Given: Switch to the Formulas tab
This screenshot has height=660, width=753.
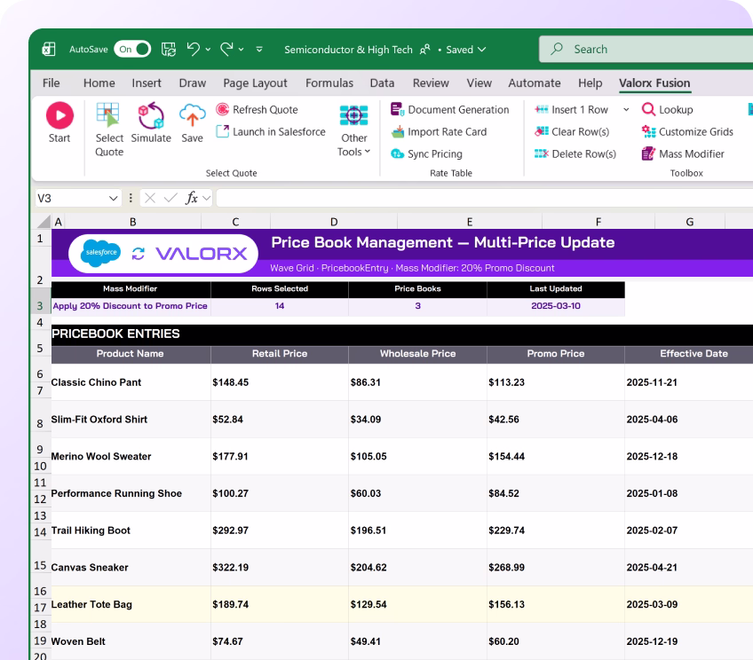Looking at the screenshot, I should tap(329, 83).
